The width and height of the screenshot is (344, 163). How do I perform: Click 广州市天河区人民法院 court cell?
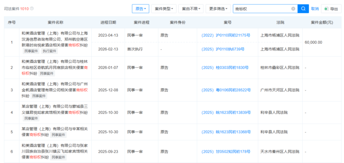click(x=280, y=90)
